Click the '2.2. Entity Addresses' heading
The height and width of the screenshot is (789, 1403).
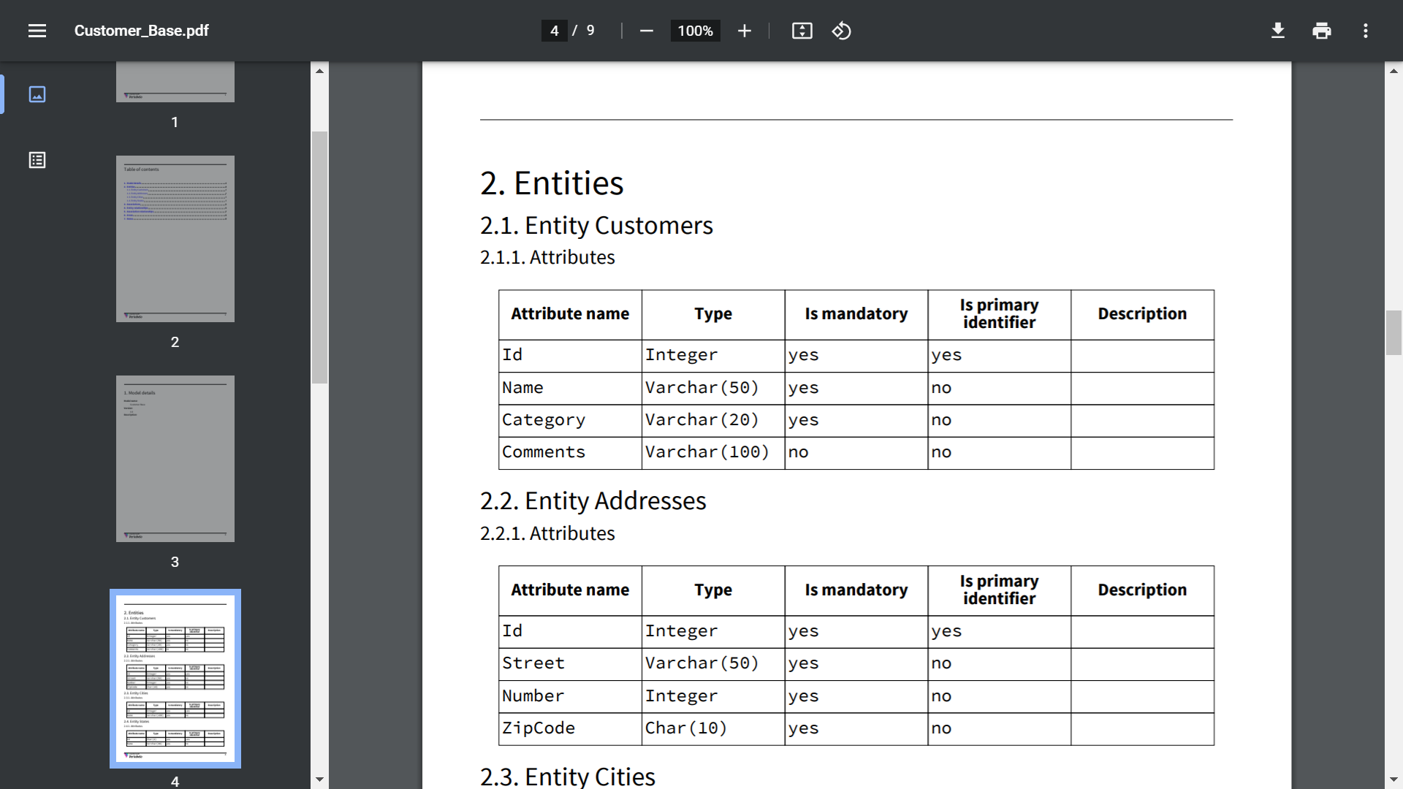pos(593,500)
